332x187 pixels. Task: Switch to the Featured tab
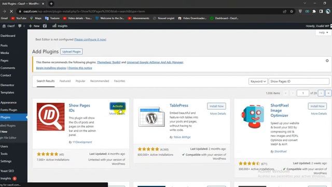[65, 81]
